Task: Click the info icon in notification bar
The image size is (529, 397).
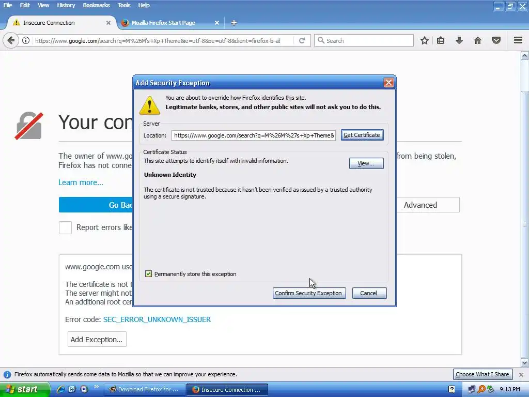Action: (7, 375)
